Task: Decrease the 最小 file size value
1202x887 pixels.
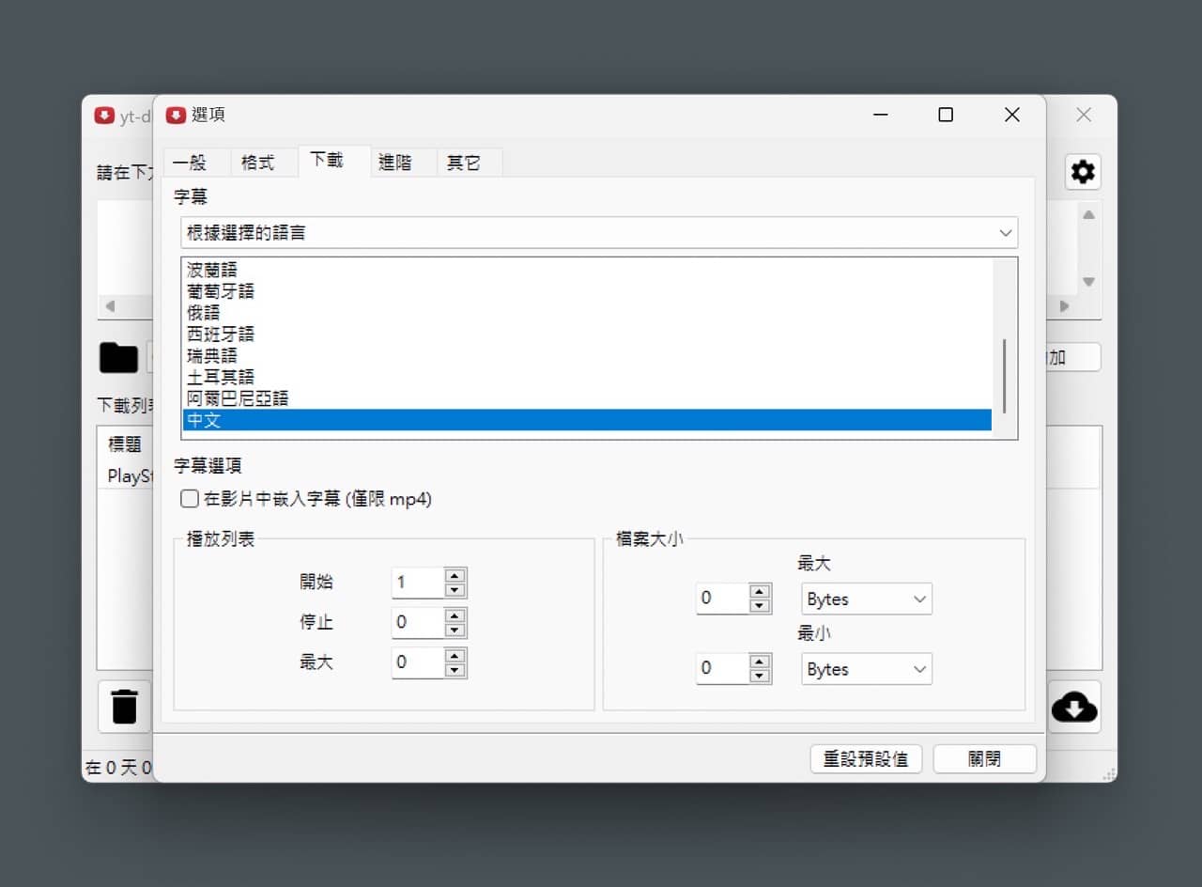Action: [x=761, y=676]
